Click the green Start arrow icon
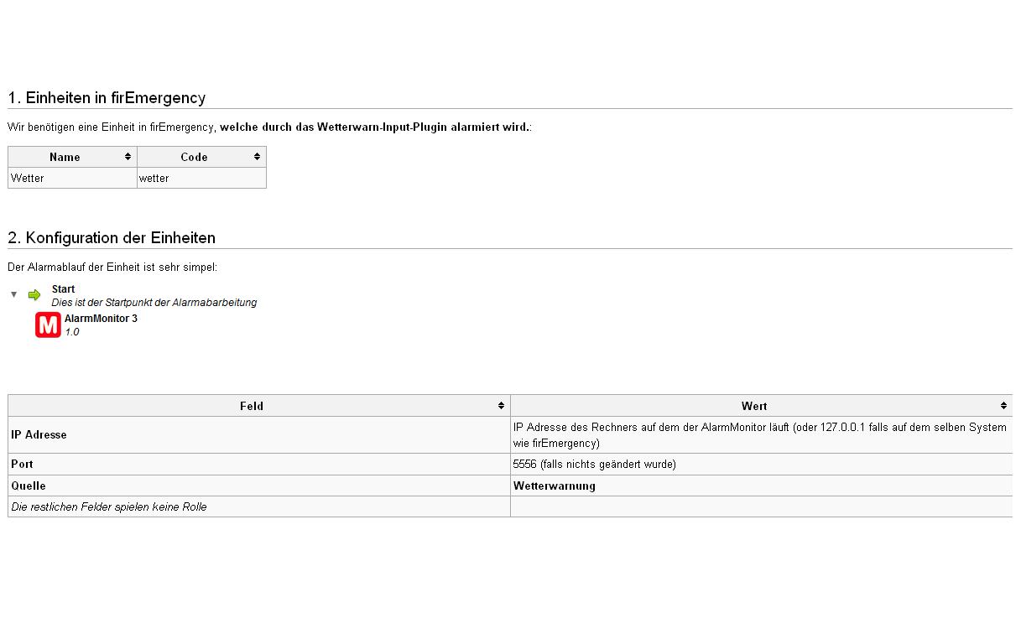The height and width of the screenshot is (644, 1021). coord(34,295)
